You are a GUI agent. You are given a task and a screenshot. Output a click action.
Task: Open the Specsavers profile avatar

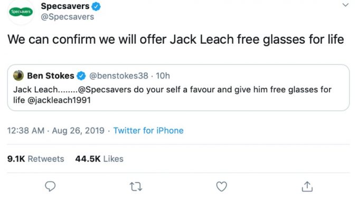[21, 12]
